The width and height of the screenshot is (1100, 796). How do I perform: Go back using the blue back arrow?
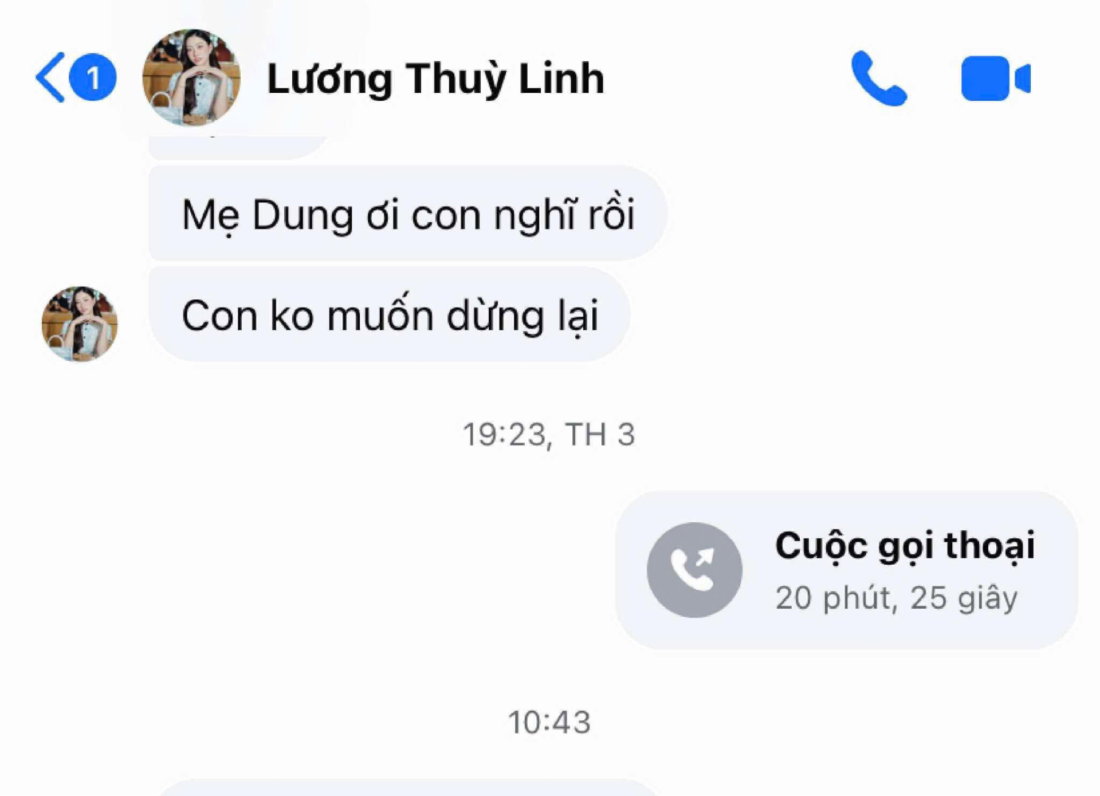(50, 77)
